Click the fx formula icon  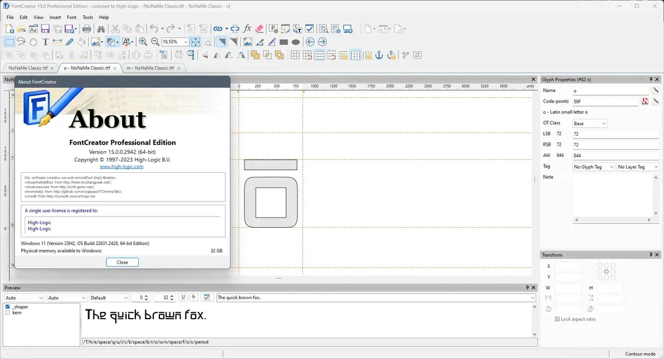pyautogui.click(x=247, y=28)
